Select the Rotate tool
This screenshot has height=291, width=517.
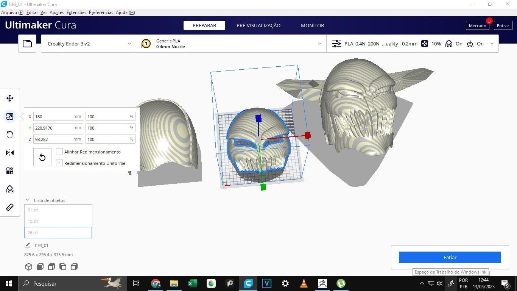[x=10, y=135]
